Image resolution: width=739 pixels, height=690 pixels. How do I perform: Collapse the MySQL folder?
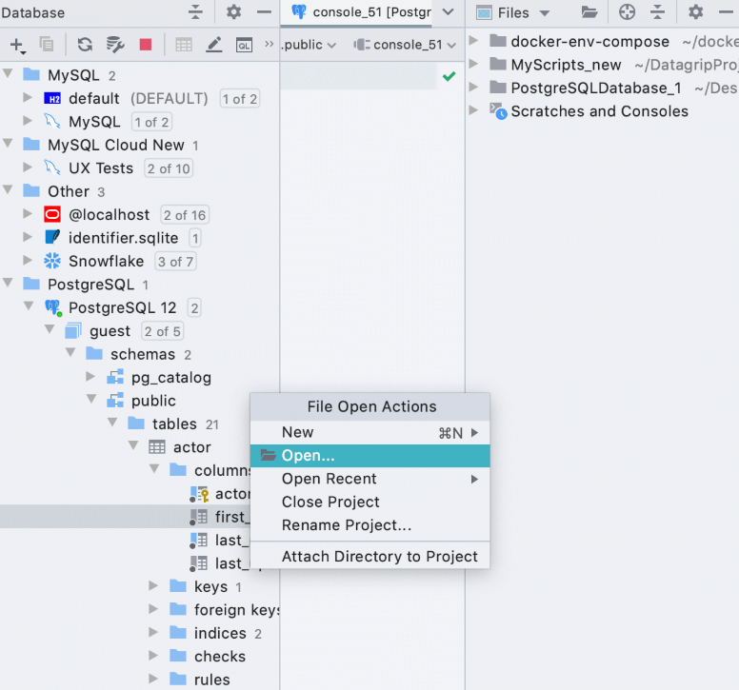coord(8,73)
